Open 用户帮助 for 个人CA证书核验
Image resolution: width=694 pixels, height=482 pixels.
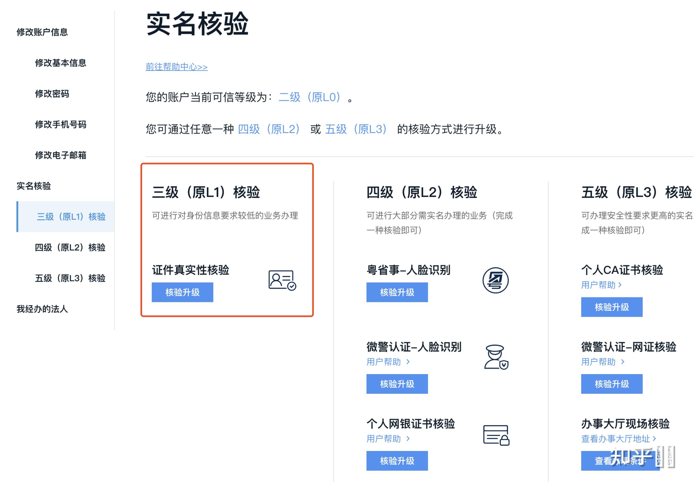pyautogui.click(x=601, y=285)
